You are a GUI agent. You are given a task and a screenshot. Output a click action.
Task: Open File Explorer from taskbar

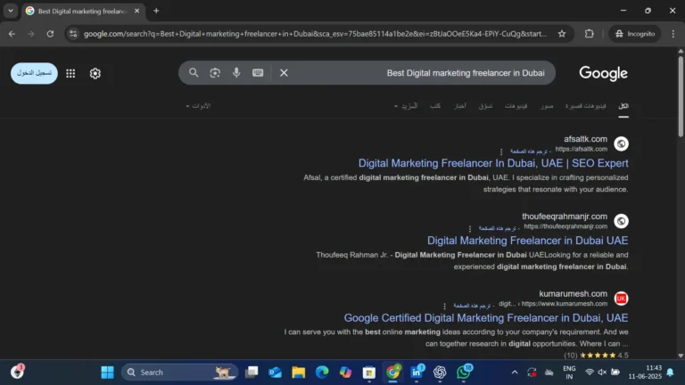coord(299,373)
